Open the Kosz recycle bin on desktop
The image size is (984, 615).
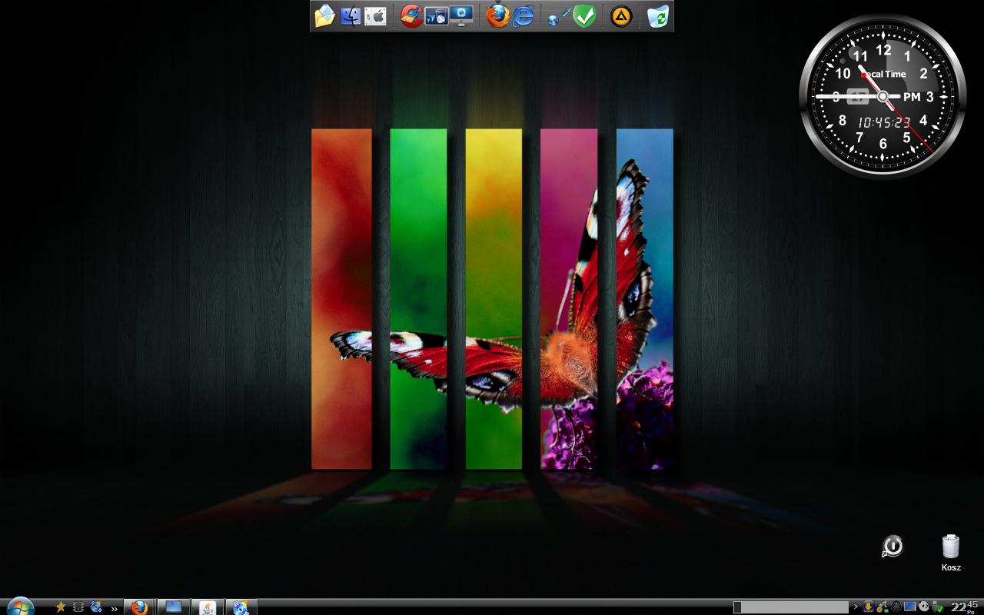[951, 547]
